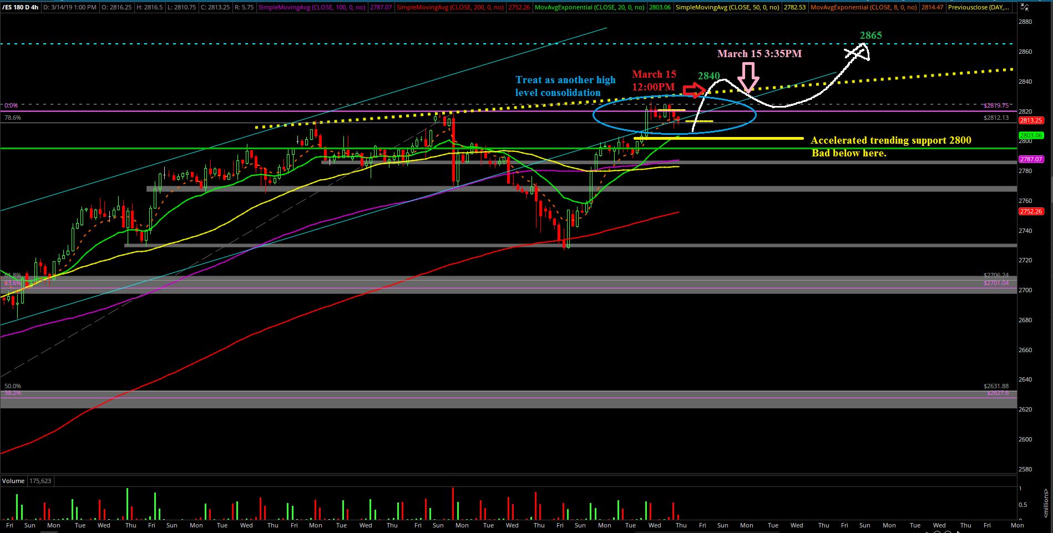Click the /ES 180 D 4h symbol label
This screenshot has height=533, width=1053.
point(20,7)
